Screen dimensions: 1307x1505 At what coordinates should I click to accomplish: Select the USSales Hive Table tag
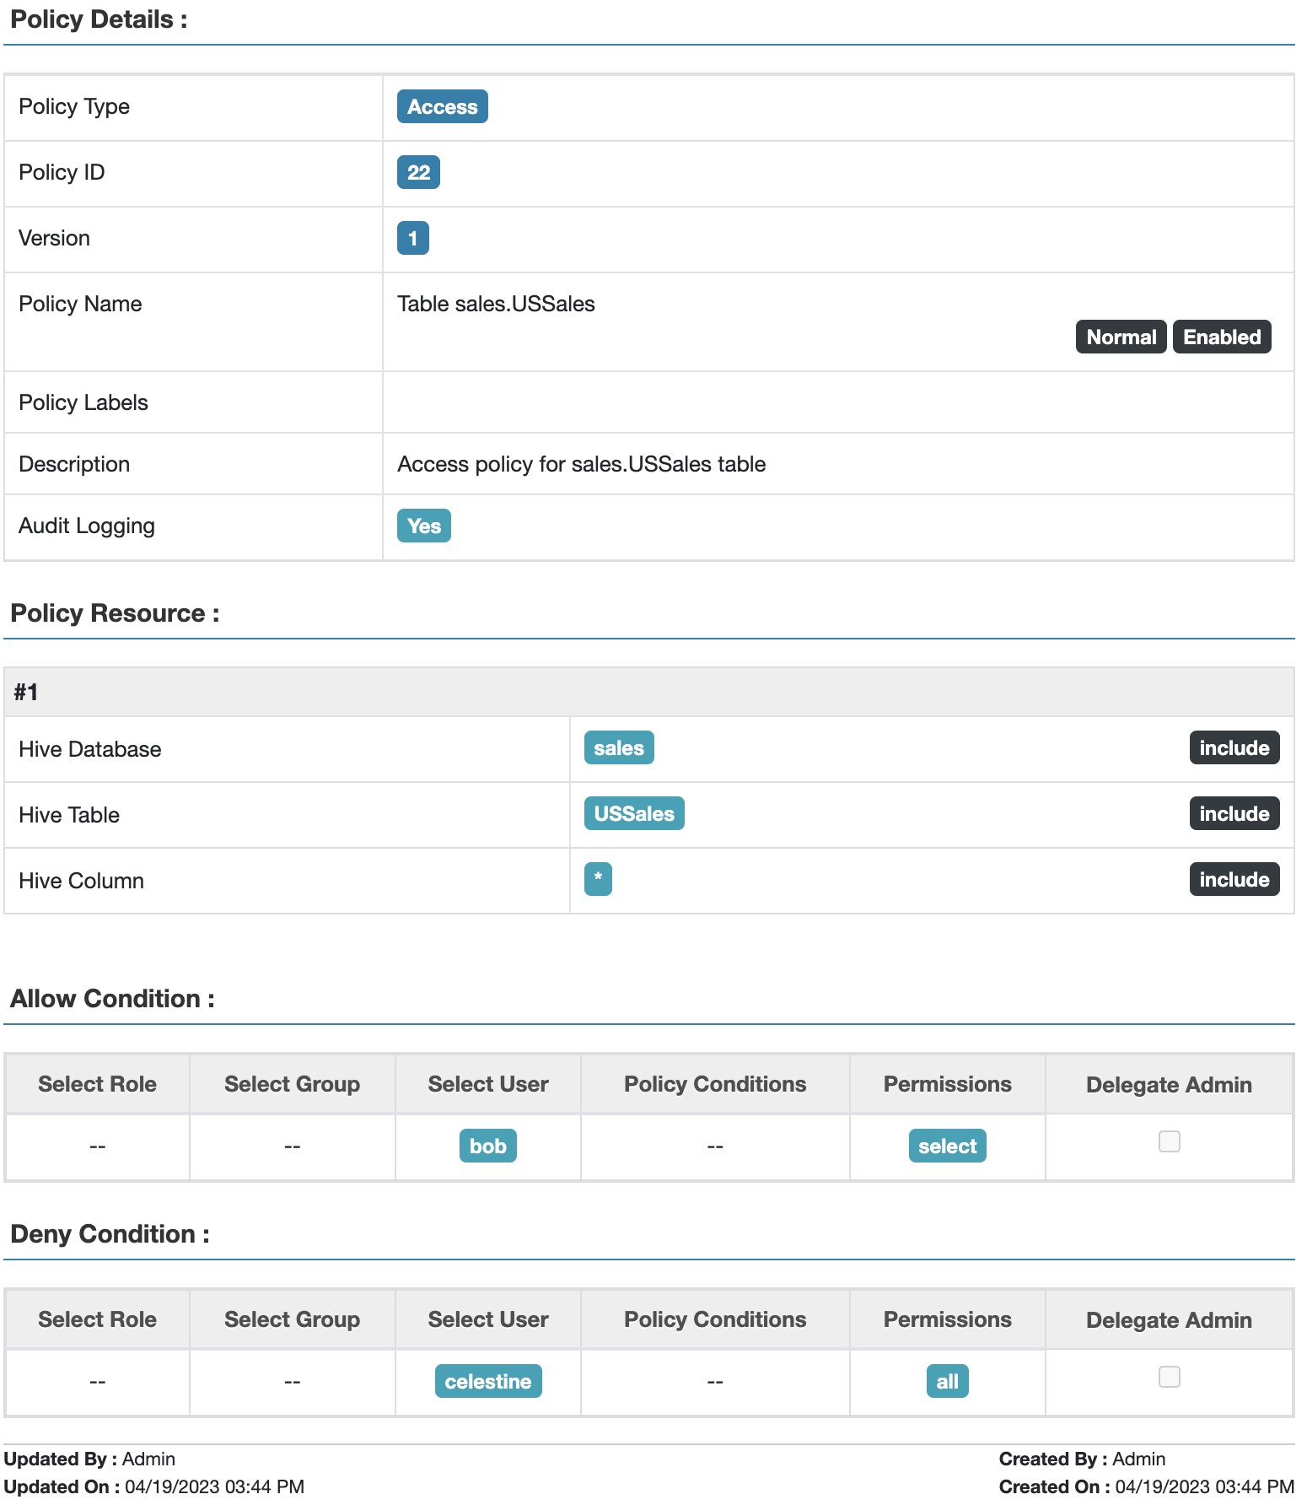633,814
